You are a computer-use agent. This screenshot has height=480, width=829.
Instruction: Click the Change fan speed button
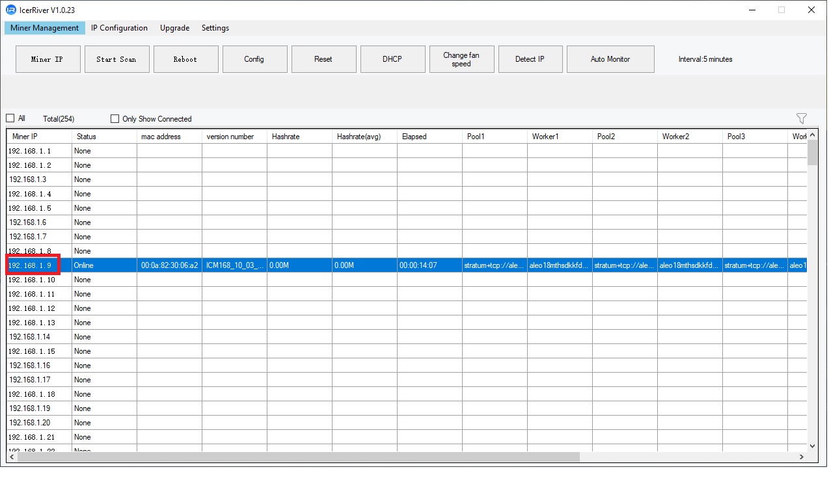coord(462,59)
